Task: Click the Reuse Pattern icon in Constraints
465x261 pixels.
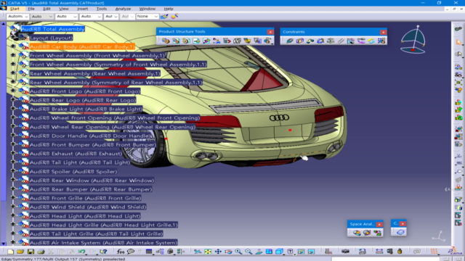Action: pyautogui.click(x=381, y=41)
